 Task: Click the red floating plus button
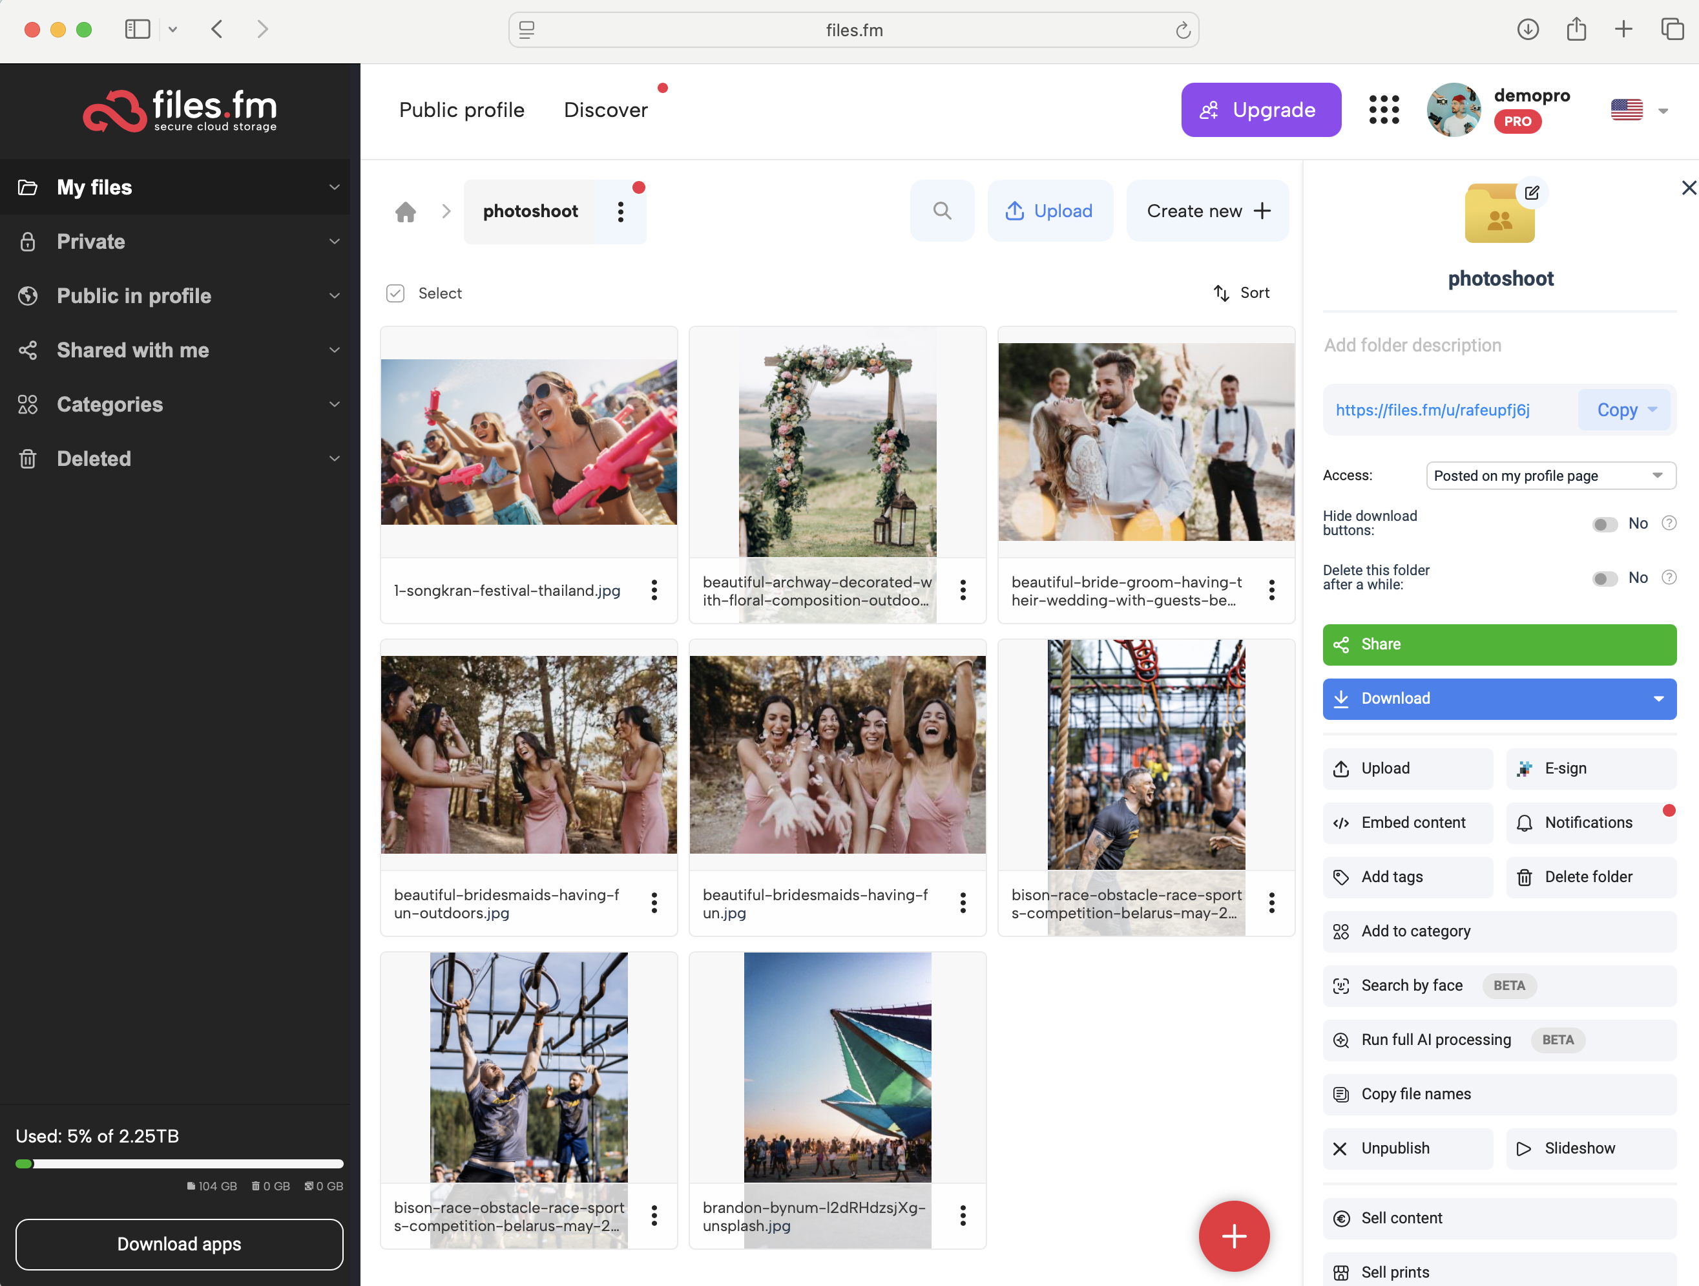coord(1235,1236)
